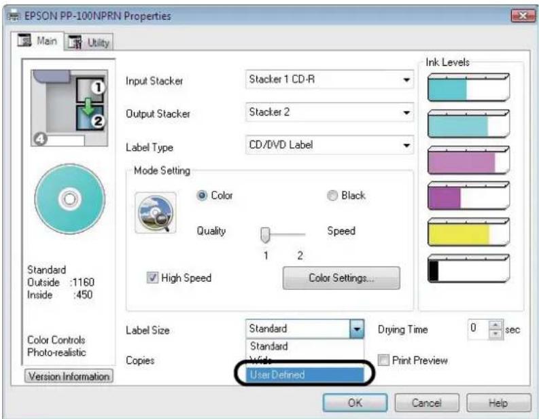This screenshot has width=539, height=419.
Task: Click the 'Outside :1160' value text
Action: click(x=60, y=283)
